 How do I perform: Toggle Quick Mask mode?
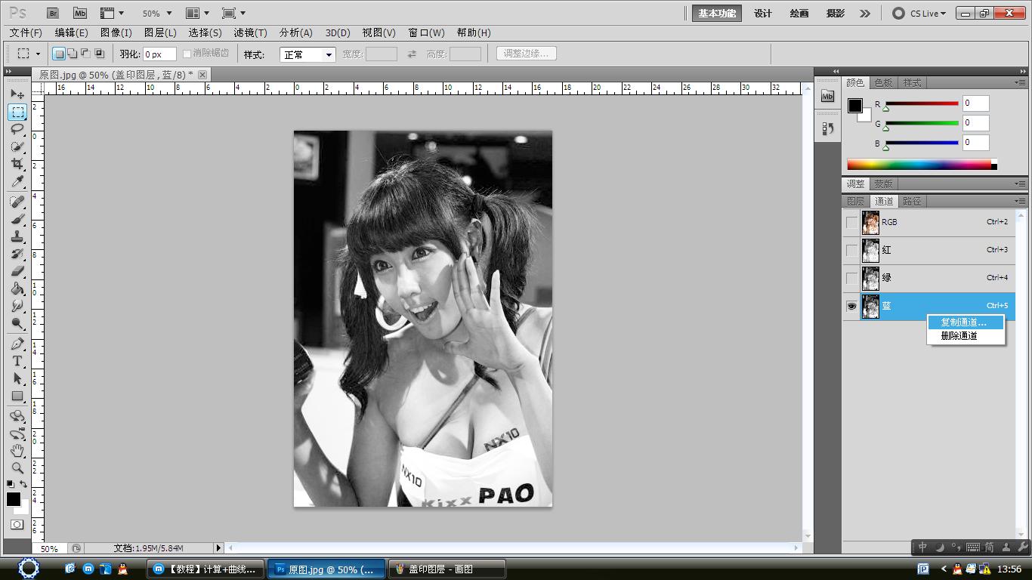(x=17, y=524)
